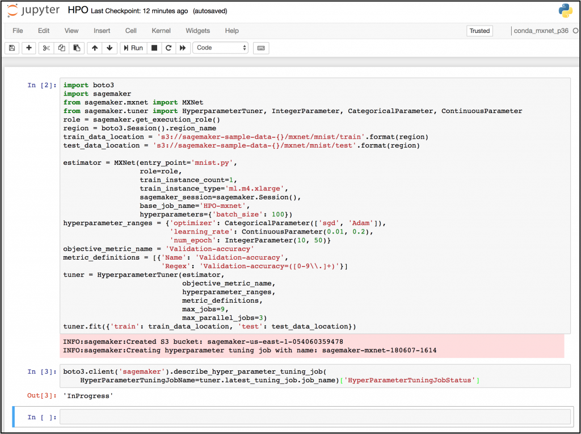Screen dimensions: 581x434
Task: Click the 'import boto3' line
Action: pyautogui.click(x=89, y=85)
